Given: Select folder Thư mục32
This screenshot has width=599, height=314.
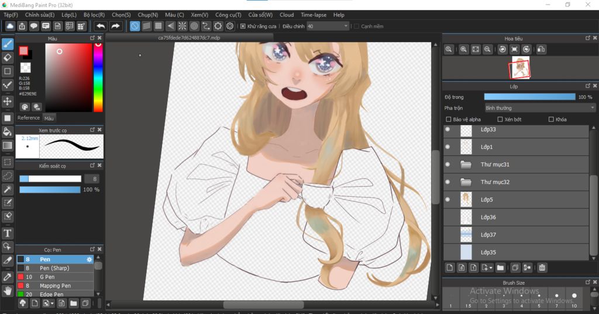Looking at the screenshot, I should pyautogui.click(x=516, y=182).
